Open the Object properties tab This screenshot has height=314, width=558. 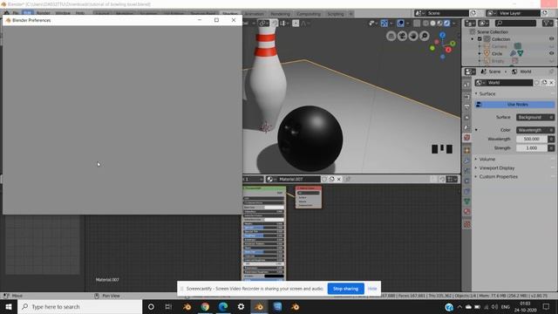(467, 150)
